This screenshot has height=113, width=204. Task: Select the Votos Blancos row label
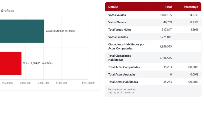(117, 22)
